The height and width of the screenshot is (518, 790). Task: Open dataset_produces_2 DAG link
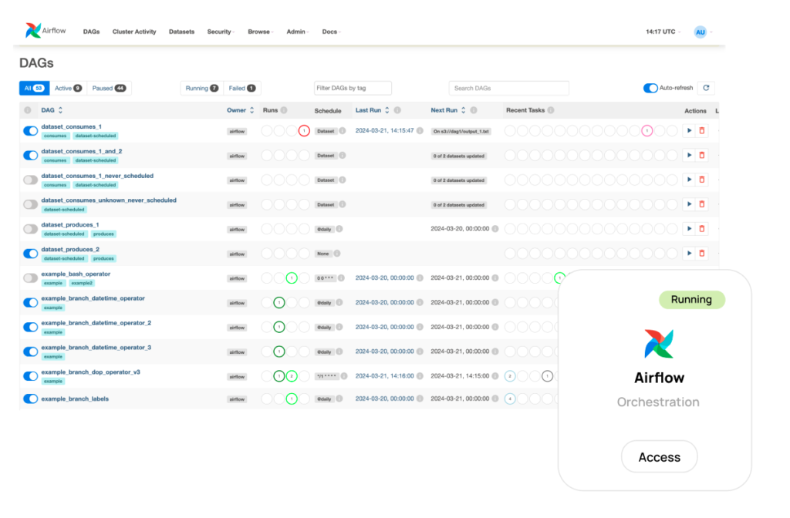tap(70, 249)
